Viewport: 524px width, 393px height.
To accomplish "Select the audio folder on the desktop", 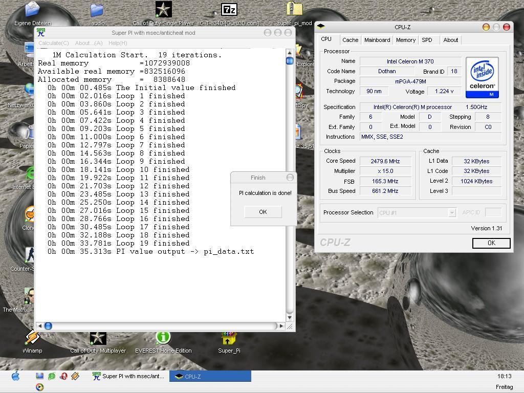I will [x=97, y=13].
